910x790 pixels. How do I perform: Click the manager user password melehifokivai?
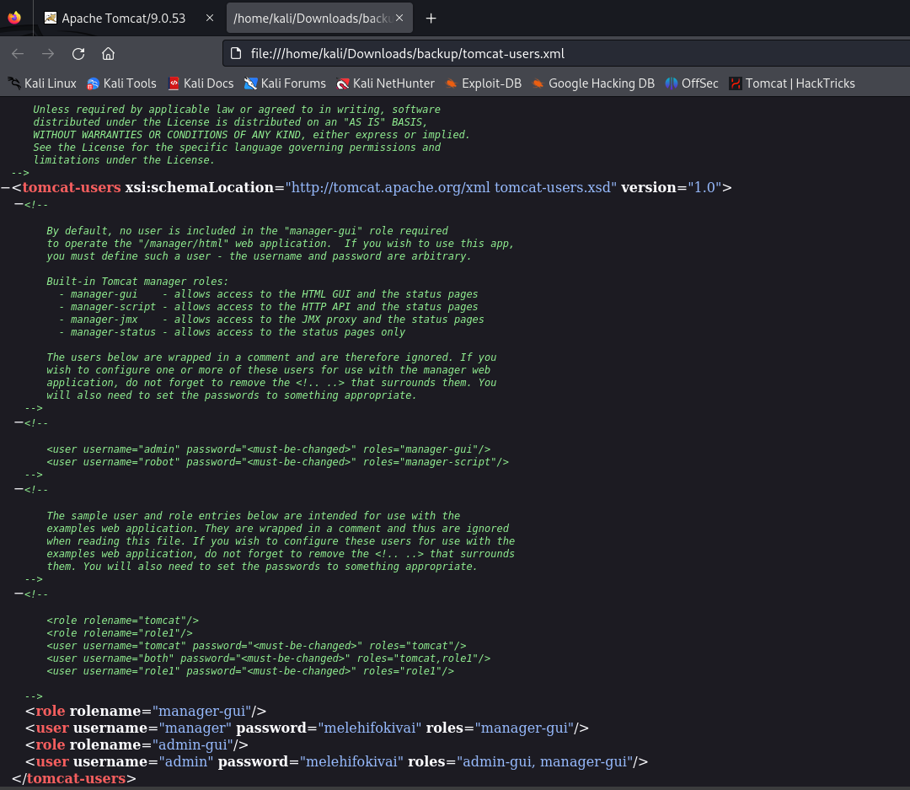pos(372,728)
